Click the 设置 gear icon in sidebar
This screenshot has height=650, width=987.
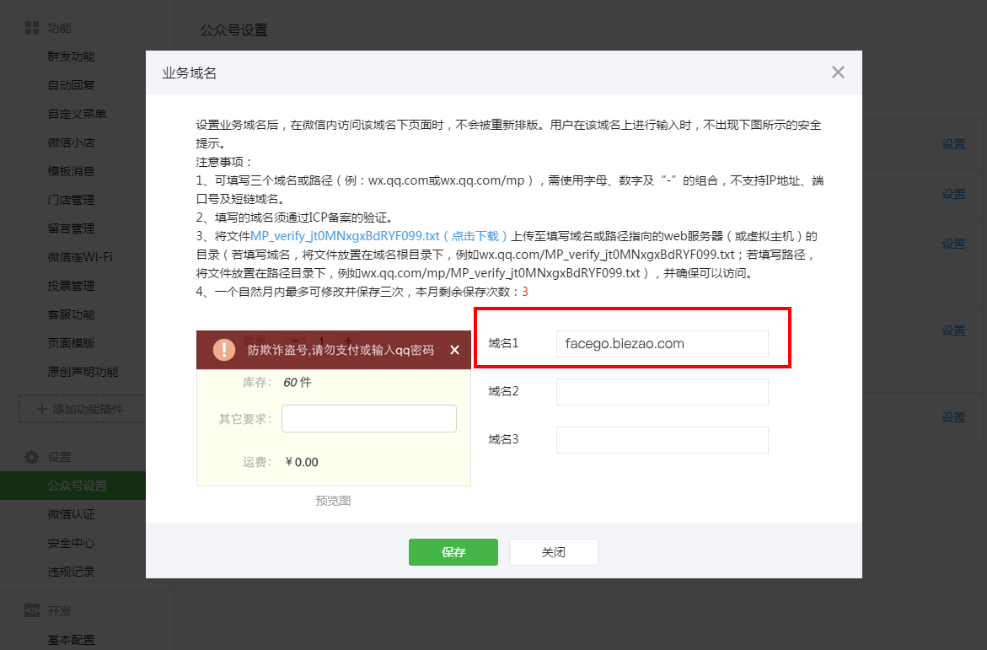31,457
